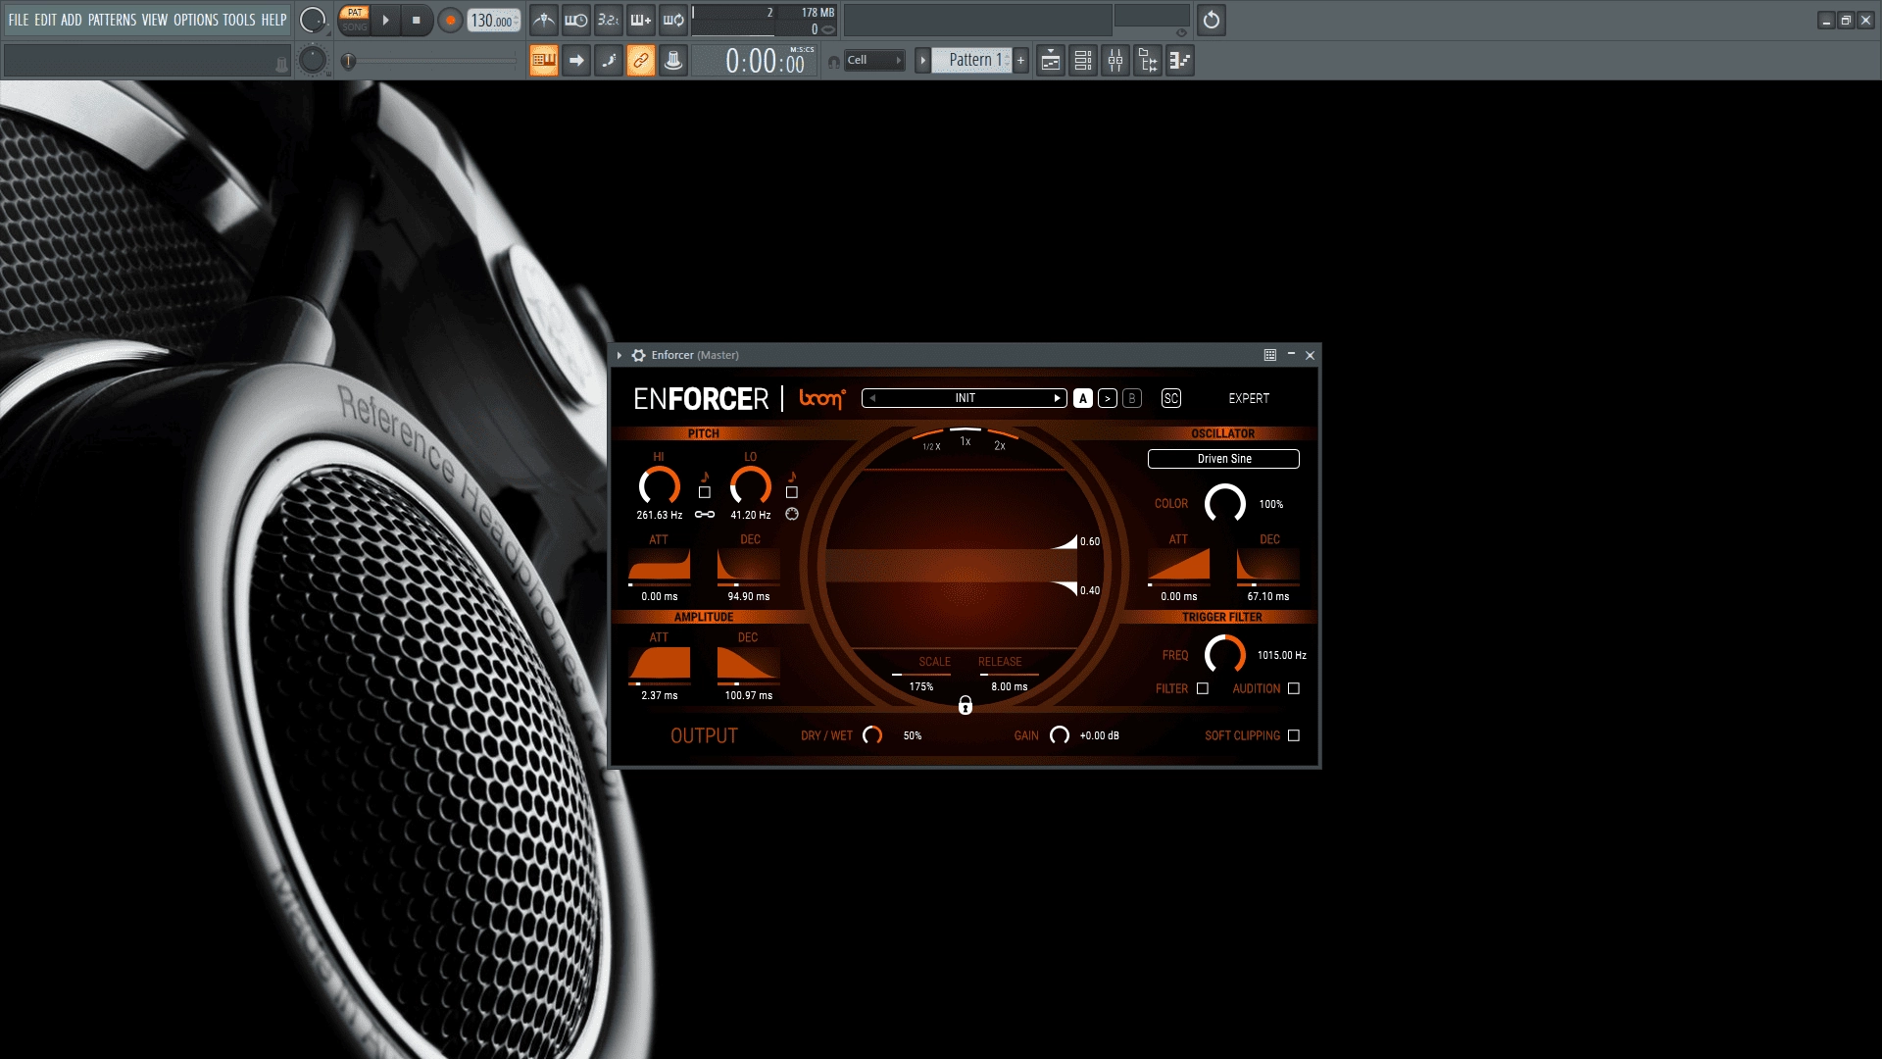Open the ADD menu

click(72, 20)
